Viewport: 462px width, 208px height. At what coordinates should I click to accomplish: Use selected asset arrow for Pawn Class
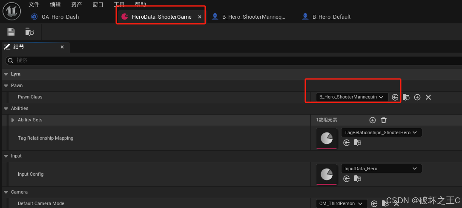point(395,97)
